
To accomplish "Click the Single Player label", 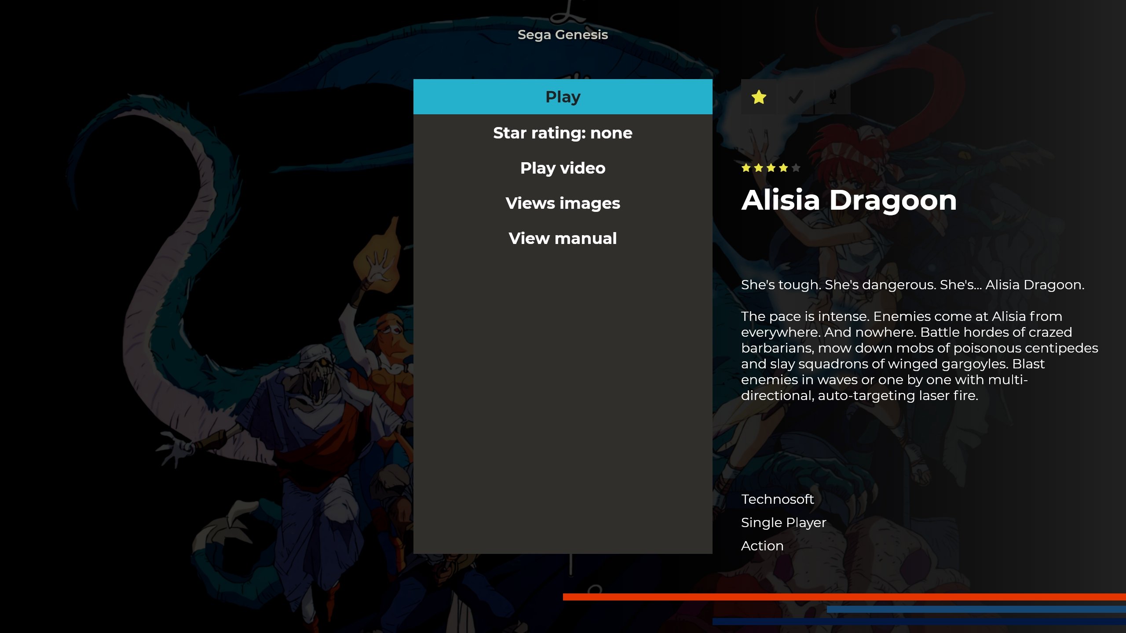I will [783, 523].
